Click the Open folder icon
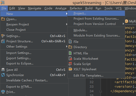 [3, 19]
